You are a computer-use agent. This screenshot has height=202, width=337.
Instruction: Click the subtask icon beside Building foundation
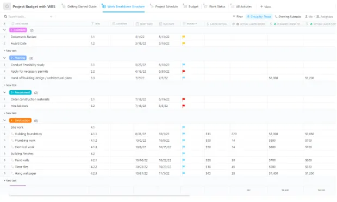coord(13,134)
